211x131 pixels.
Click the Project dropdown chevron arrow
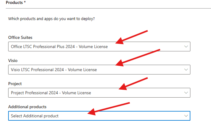(x=186, y=93)
